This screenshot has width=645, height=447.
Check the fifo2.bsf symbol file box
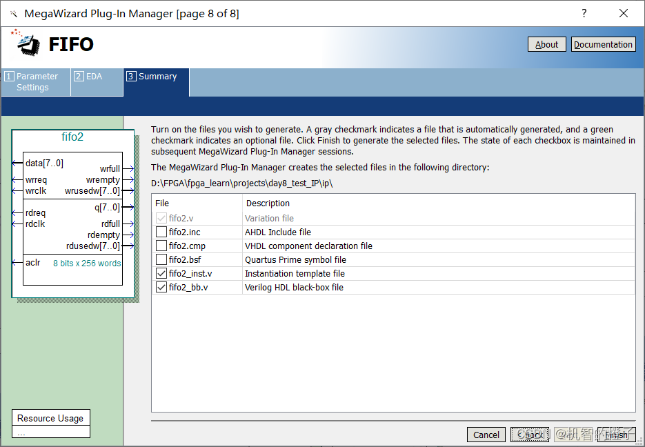point(161,259)
